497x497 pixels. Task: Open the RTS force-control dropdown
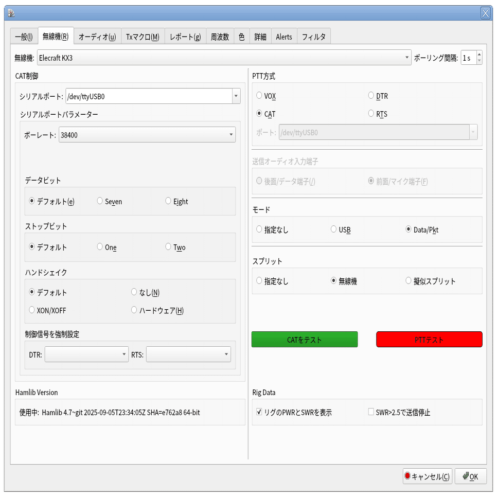pyautogui.click(x=225, y=354)
